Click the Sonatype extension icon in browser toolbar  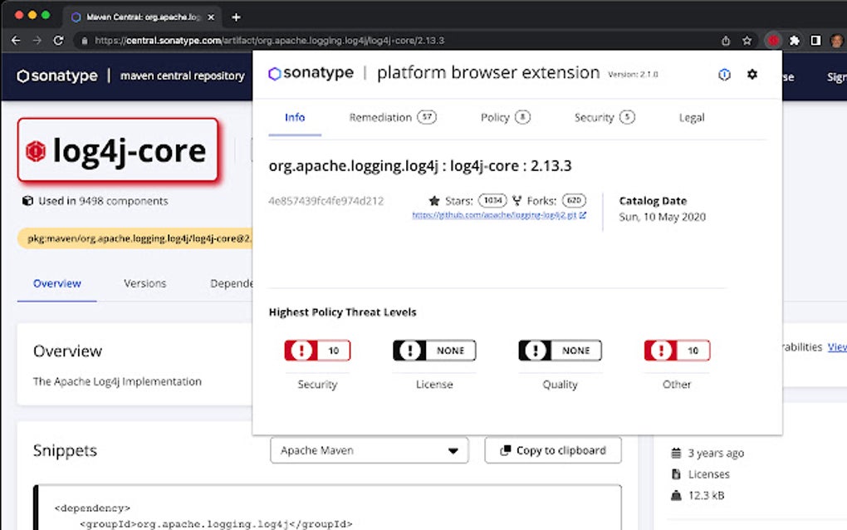[x=772, y=39]
